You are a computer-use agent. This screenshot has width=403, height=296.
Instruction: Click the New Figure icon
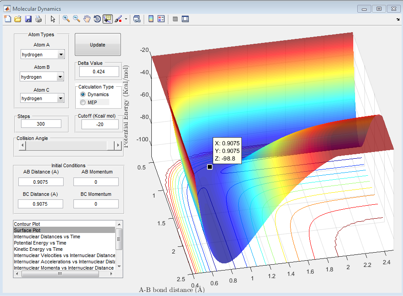(x=8, y=19)
